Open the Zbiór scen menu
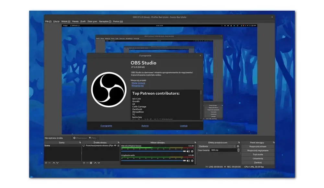Viewport: 324px width, 188px height. tap(92, 21)
